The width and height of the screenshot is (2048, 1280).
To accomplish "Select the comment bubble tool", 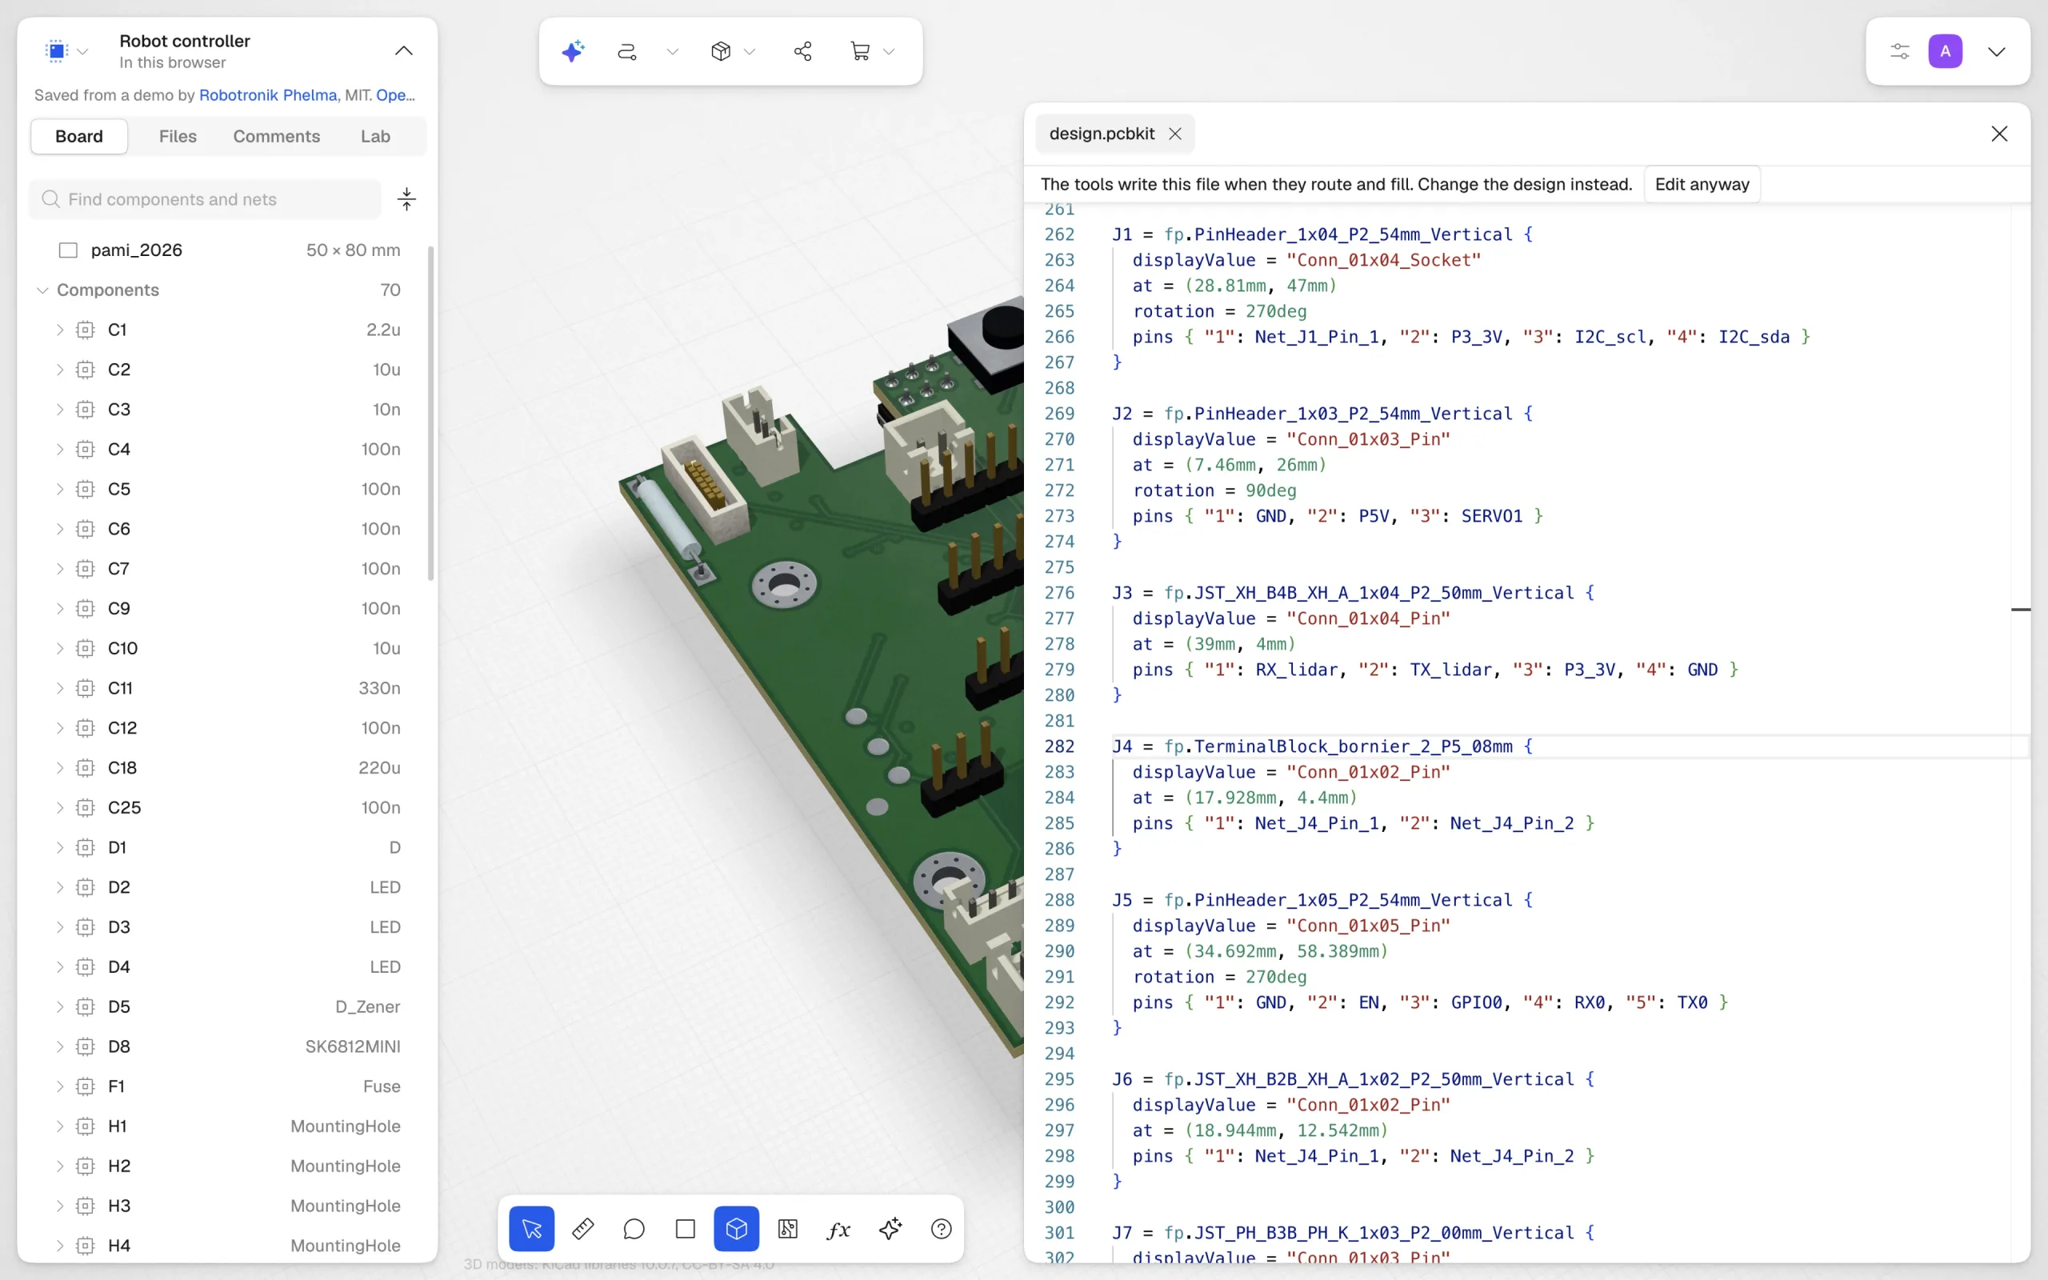I will [x=634, y=1228].
